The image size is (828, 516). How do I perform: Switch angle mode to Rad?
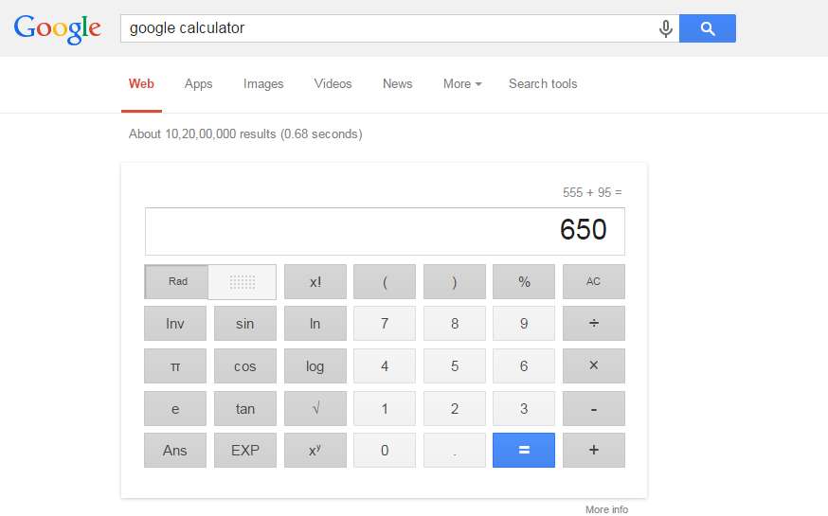(177, 281)
